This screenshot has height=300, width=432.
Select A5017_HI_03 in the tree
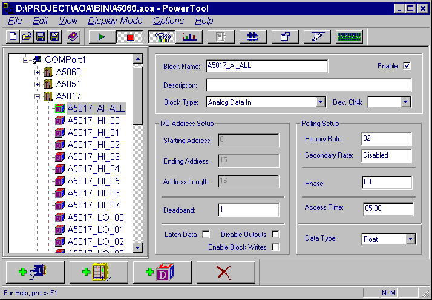coord(93,157)
